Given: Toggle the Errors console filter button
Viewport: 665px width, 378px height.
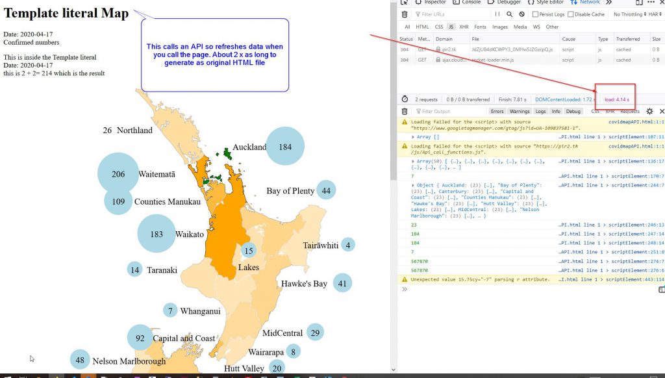Looking at the screenshot, I should point(497,112).
